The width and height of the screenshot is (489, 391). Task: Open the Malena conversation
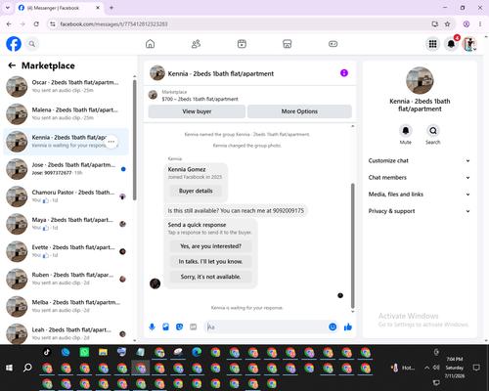tap(66, 114)
